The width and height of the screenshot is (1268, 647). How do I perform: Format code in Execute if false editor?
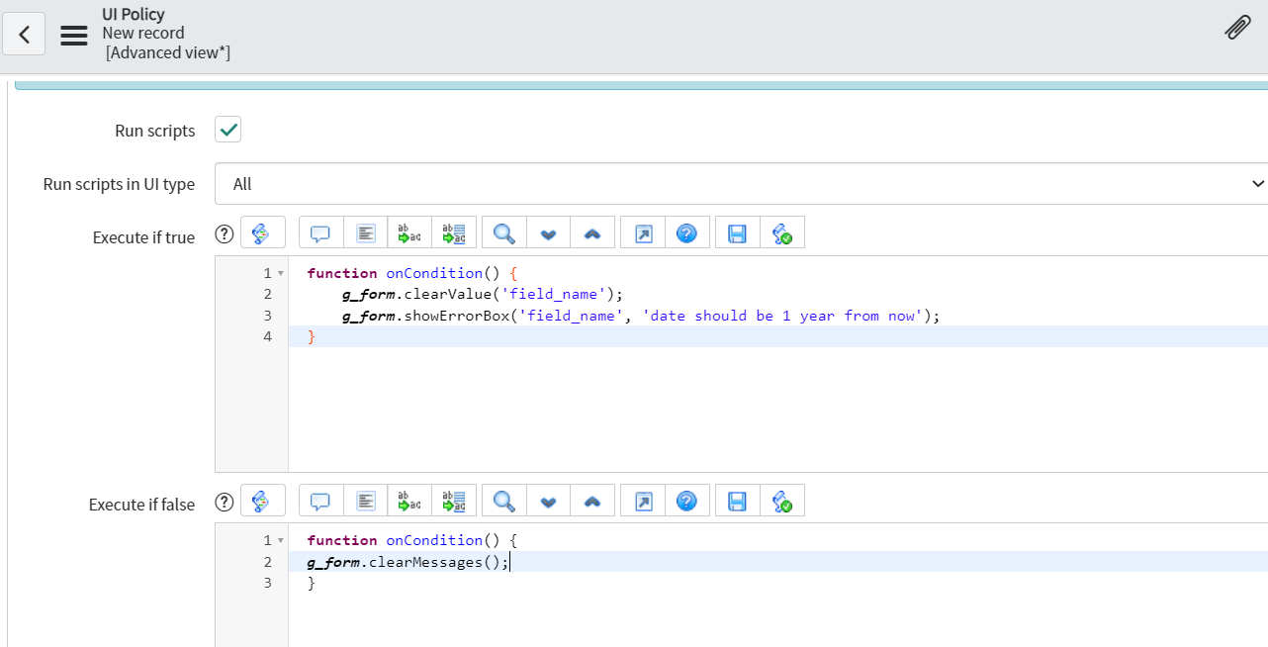(366, 501)
